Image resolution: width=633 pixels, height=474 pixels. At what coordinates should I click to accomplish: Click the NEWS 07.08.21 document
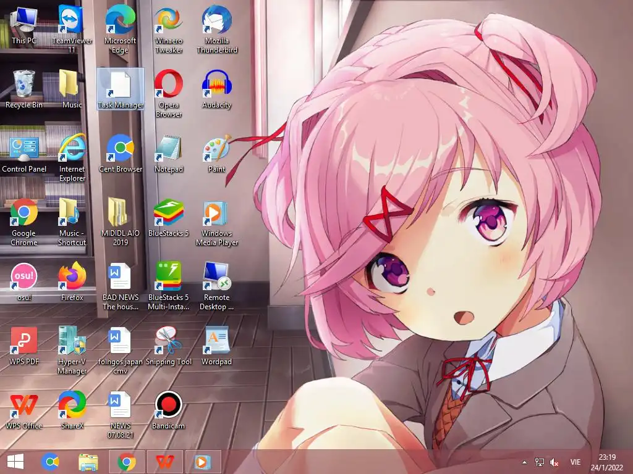tap(121, 414)
